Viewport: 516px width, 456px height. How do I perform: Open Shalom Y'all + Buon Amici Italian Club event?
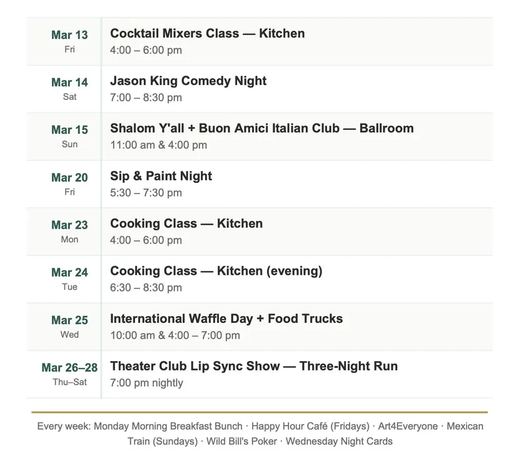261,129
